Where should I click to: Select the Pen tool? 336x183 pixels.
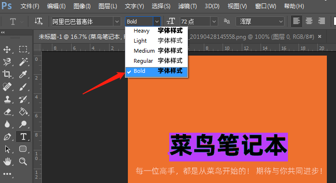pyautogui.click(x=7, y=137)
